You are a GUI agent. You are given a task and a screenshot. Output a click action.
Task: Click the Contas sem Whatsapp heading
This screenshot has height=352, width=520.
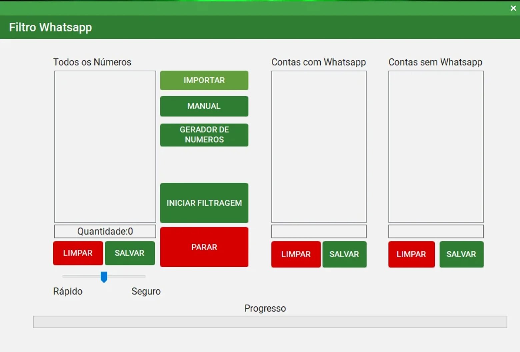pyautogui.click(x=435, y=62)
